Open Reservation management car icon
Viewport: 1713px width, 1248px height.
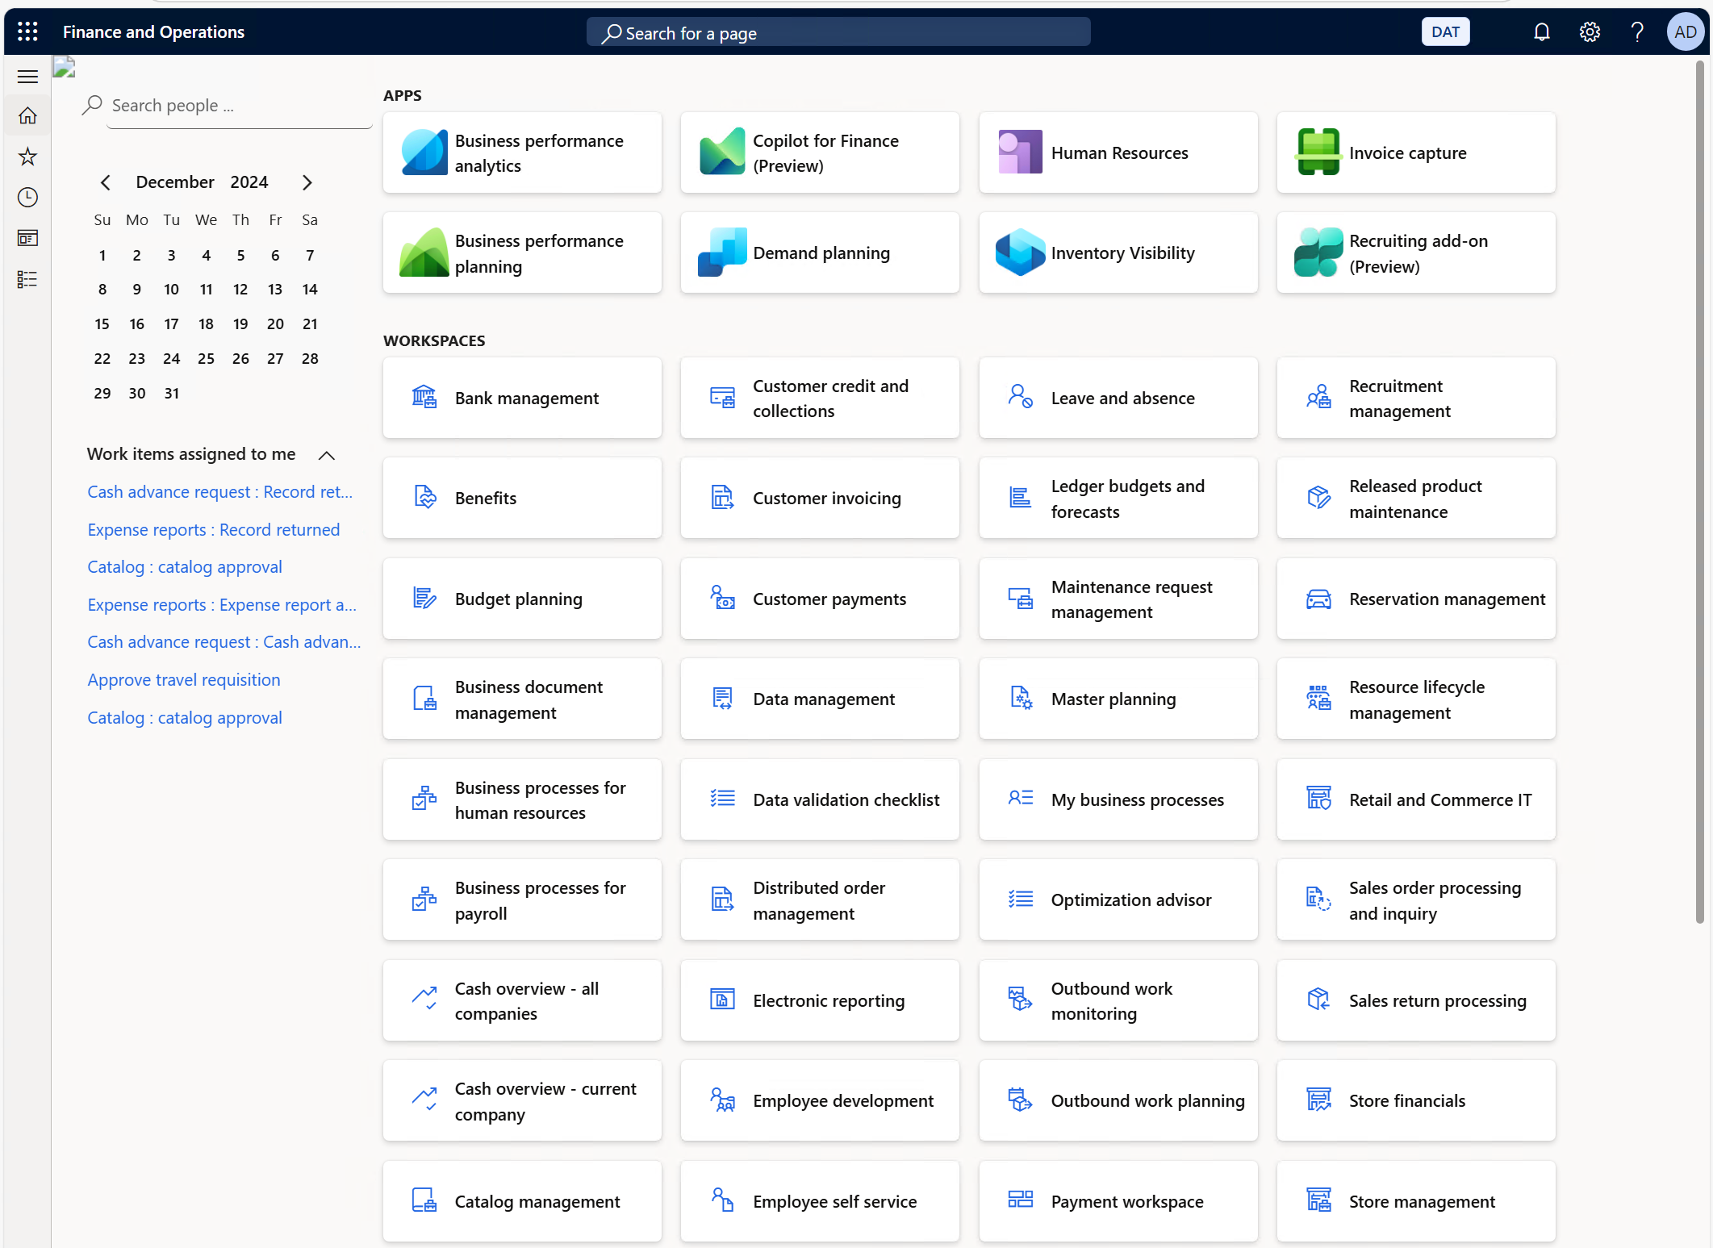1318,599
